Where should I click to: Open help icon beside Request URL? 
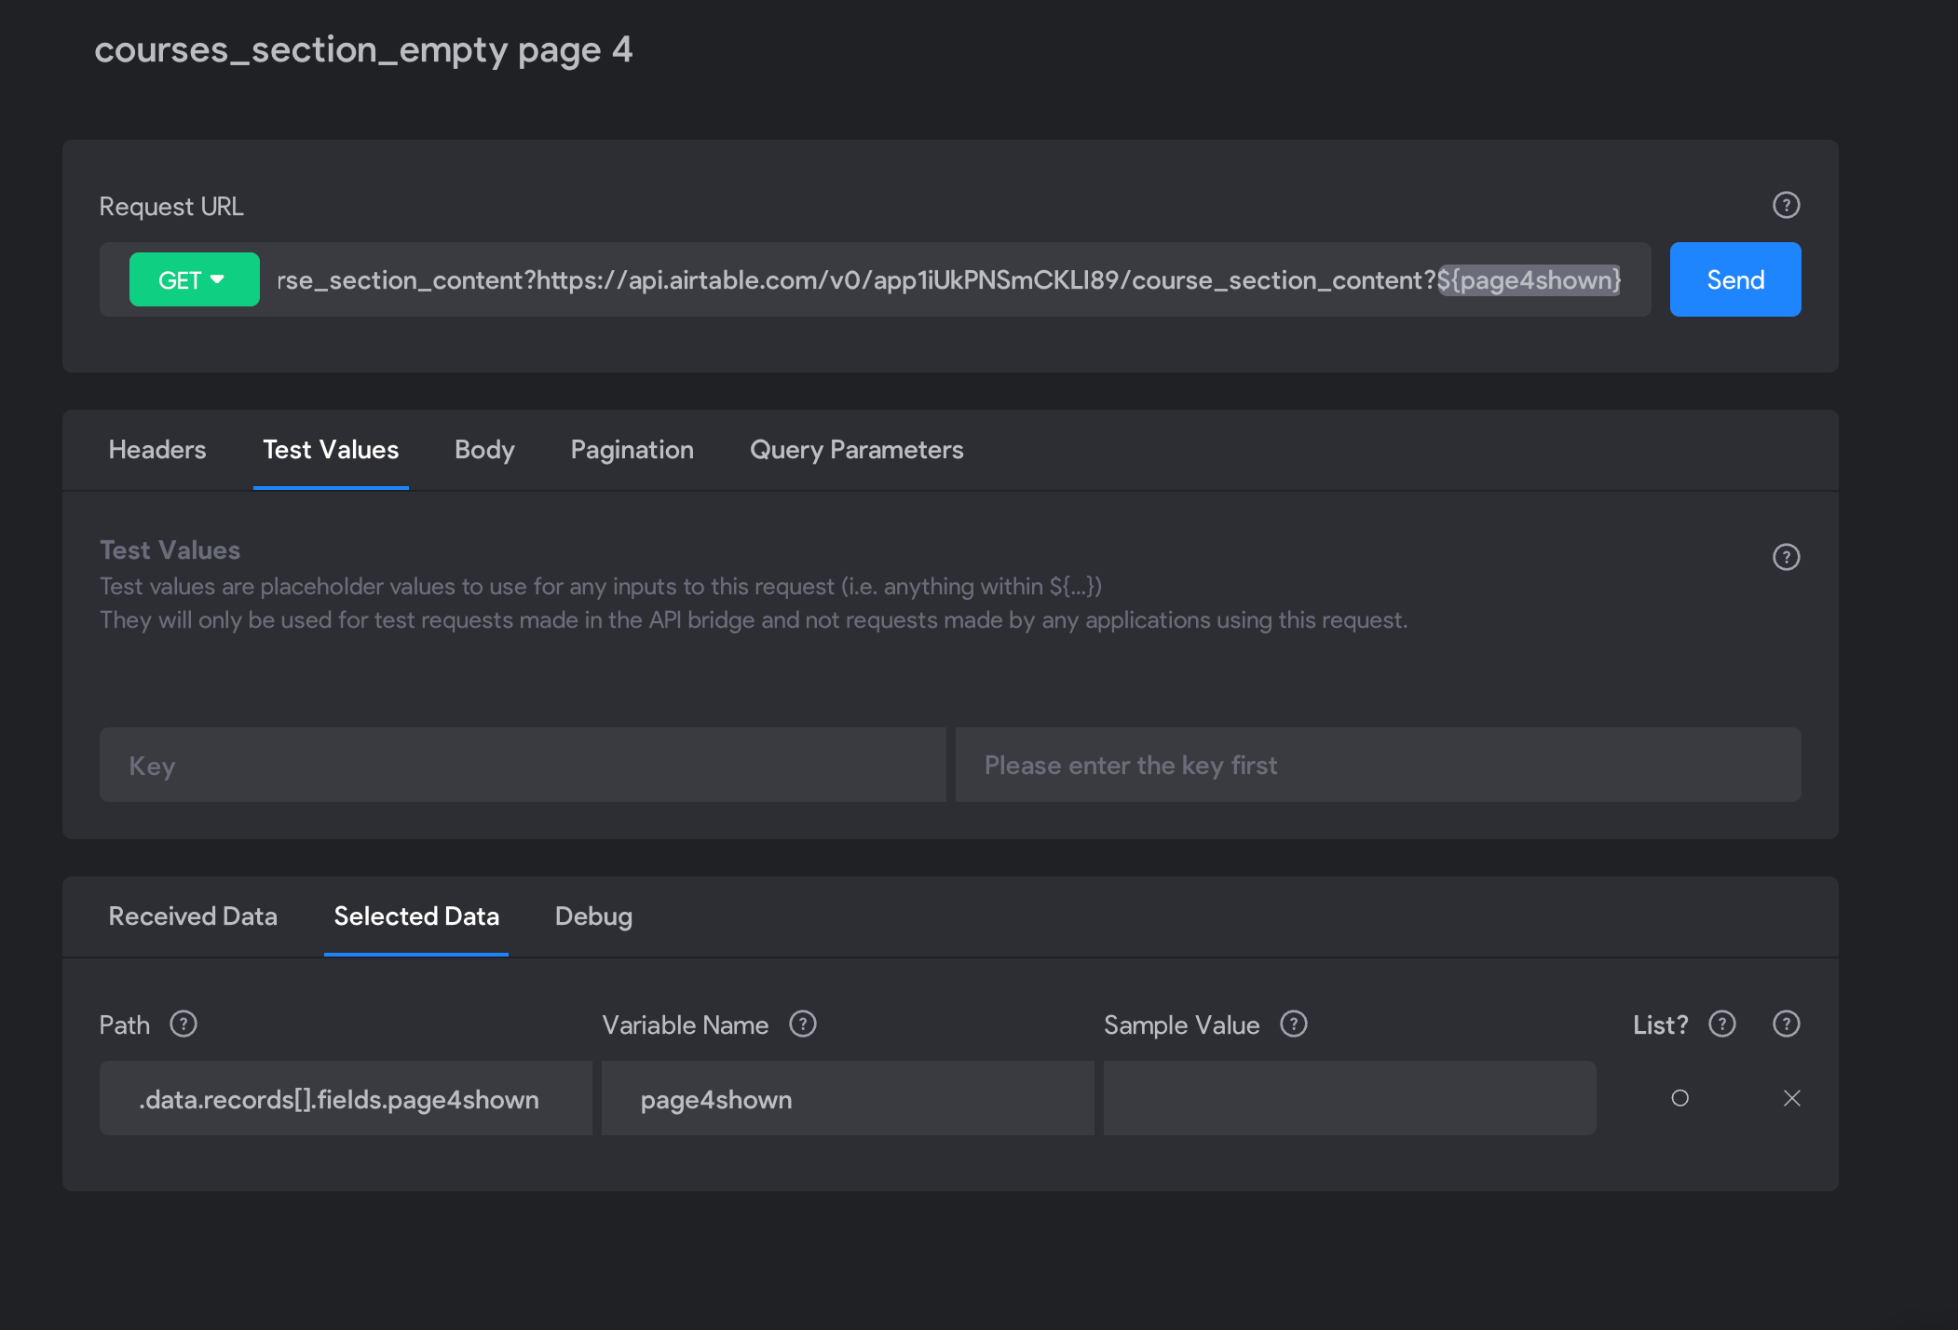pyautogui.click(x=1786, y=205)
